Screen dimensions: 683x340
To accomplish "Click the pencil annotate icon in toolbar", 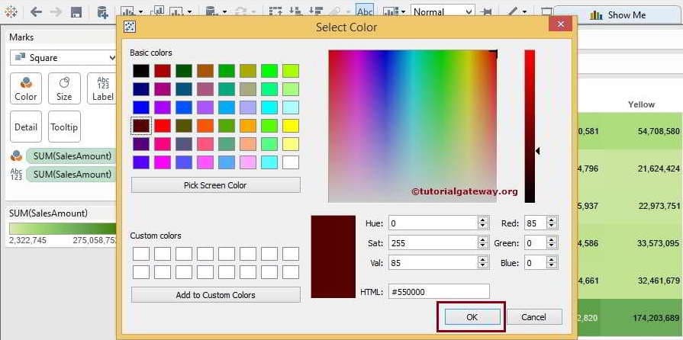I will (x=513, y=11).
